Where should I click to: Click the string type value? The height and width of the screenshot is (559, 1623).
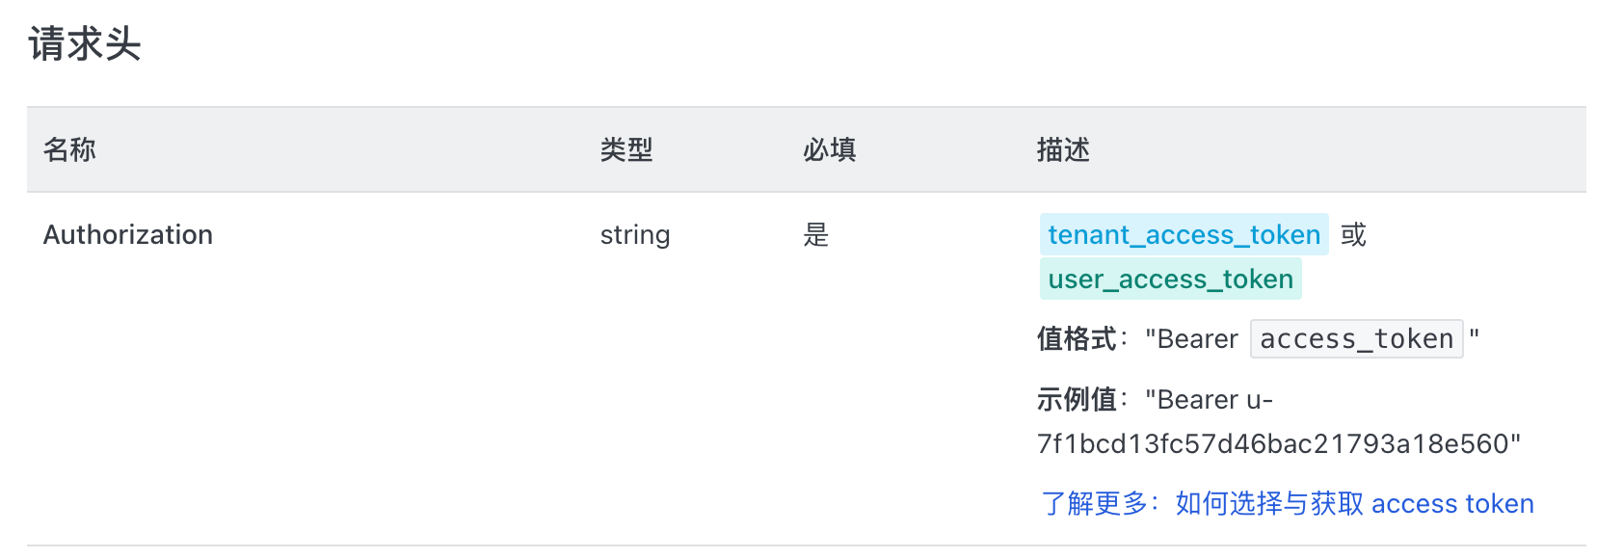point(635,235)
